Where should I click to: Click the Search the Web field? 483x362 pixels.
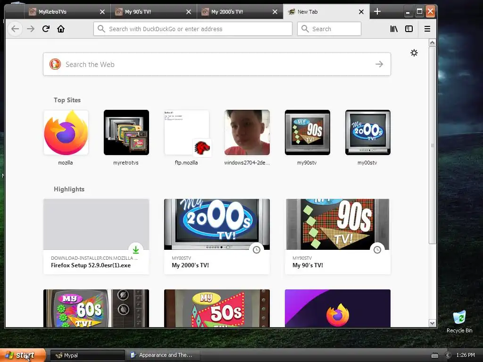(x=217, y=64)
